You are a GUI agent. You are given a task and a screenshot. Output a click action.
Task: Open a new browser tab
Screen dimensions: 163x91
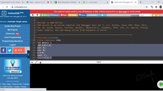coord(141,2)
